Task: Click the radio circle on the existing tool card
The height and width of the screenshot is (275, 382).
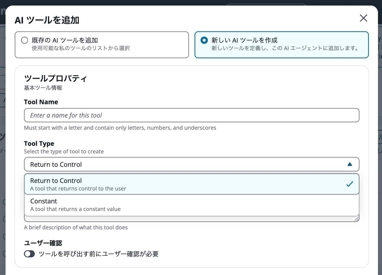Action: pyautogui.click(x=24, y=40)
